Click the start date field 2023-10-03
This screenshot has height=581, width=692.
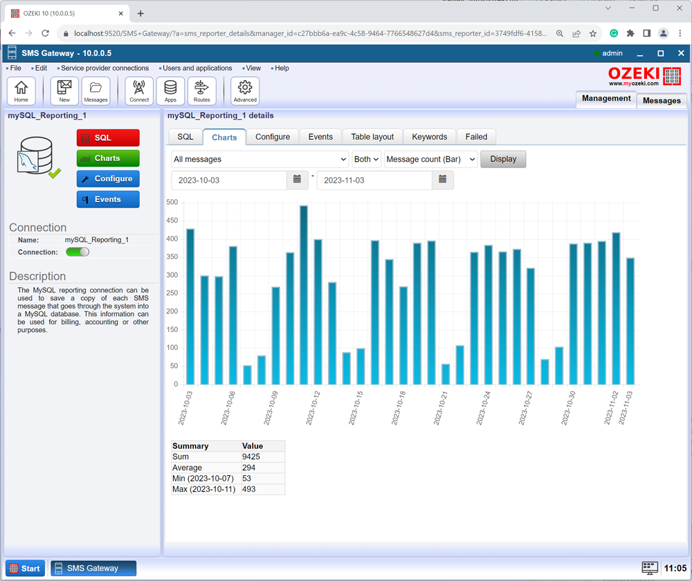coord(229,180)
